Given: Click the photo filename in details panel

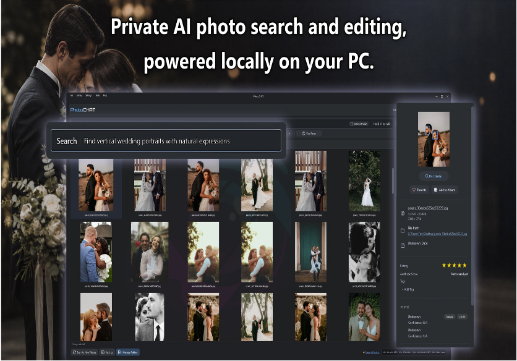Looking at the screenshot, I should (428, 208).
